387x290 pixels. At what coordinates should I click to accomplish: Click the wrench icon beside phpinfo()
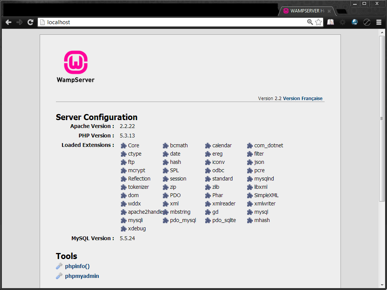pyautogui.click(x=59, y=266)
